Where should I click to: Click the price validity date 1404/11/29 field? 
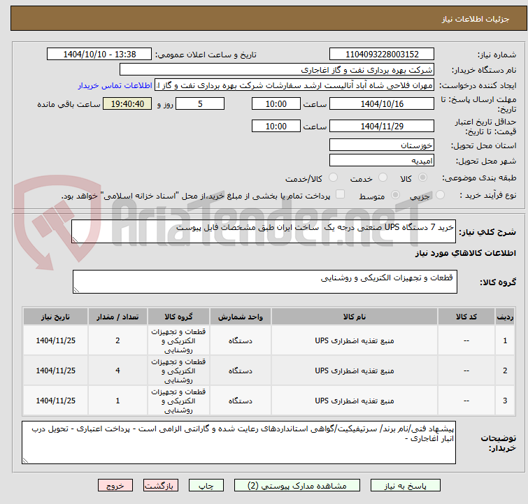point(382,127)
